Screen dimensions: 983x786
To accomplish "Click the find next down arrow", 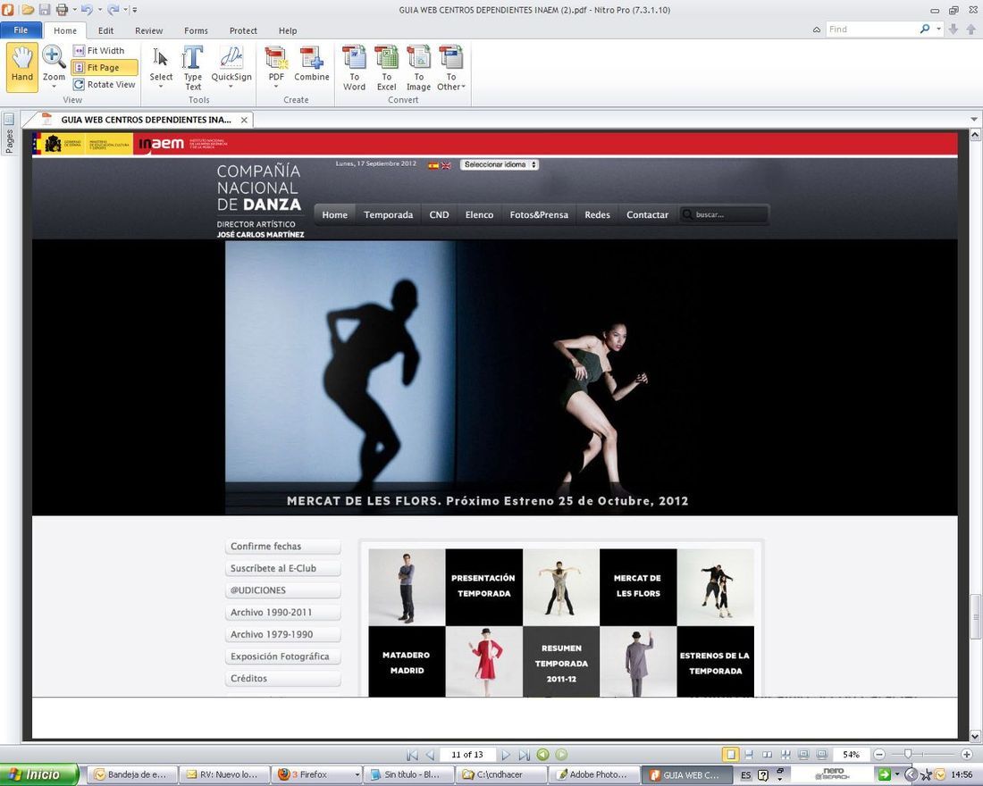I will pos(953,29).
